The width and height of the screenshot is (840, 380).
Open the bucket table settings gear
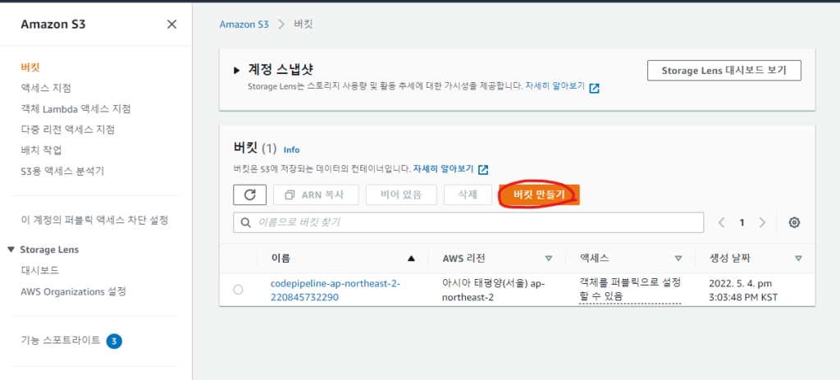[x=794, y=222]
